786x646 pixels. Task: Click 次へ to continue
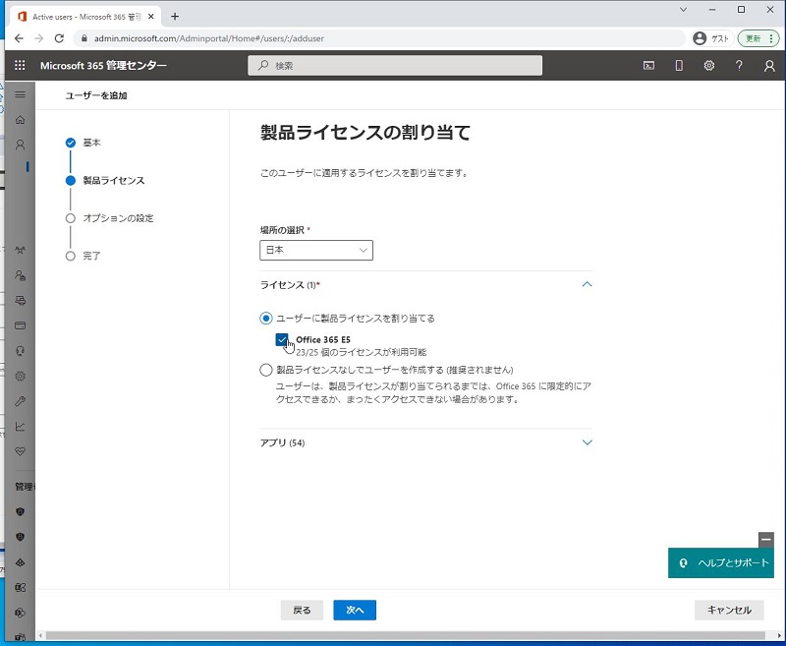355,610
